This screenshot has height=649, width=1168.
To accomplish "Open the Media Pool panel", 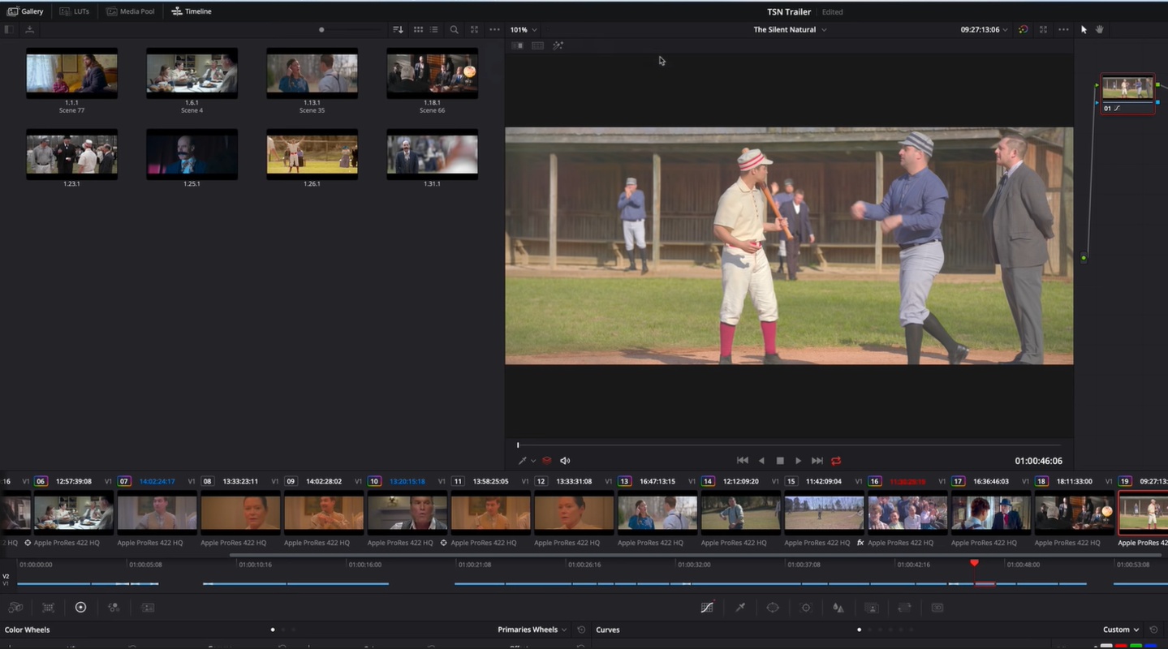I will click(131, 11).
